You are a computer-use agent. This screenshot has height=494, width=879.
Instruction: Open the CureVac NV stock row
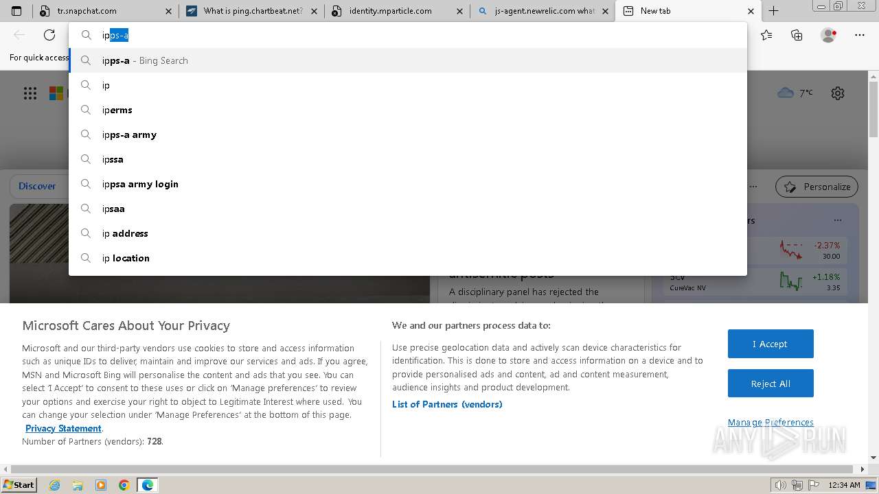point(755,282)
